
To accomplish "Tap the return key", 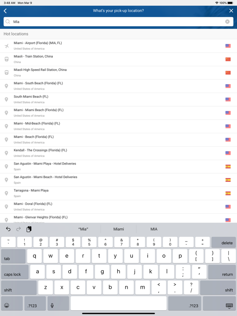I will tap(222, 272).
